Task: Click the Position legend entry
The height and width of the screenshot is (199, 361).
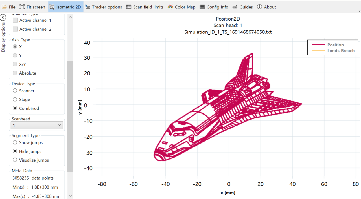Action: 335,45
